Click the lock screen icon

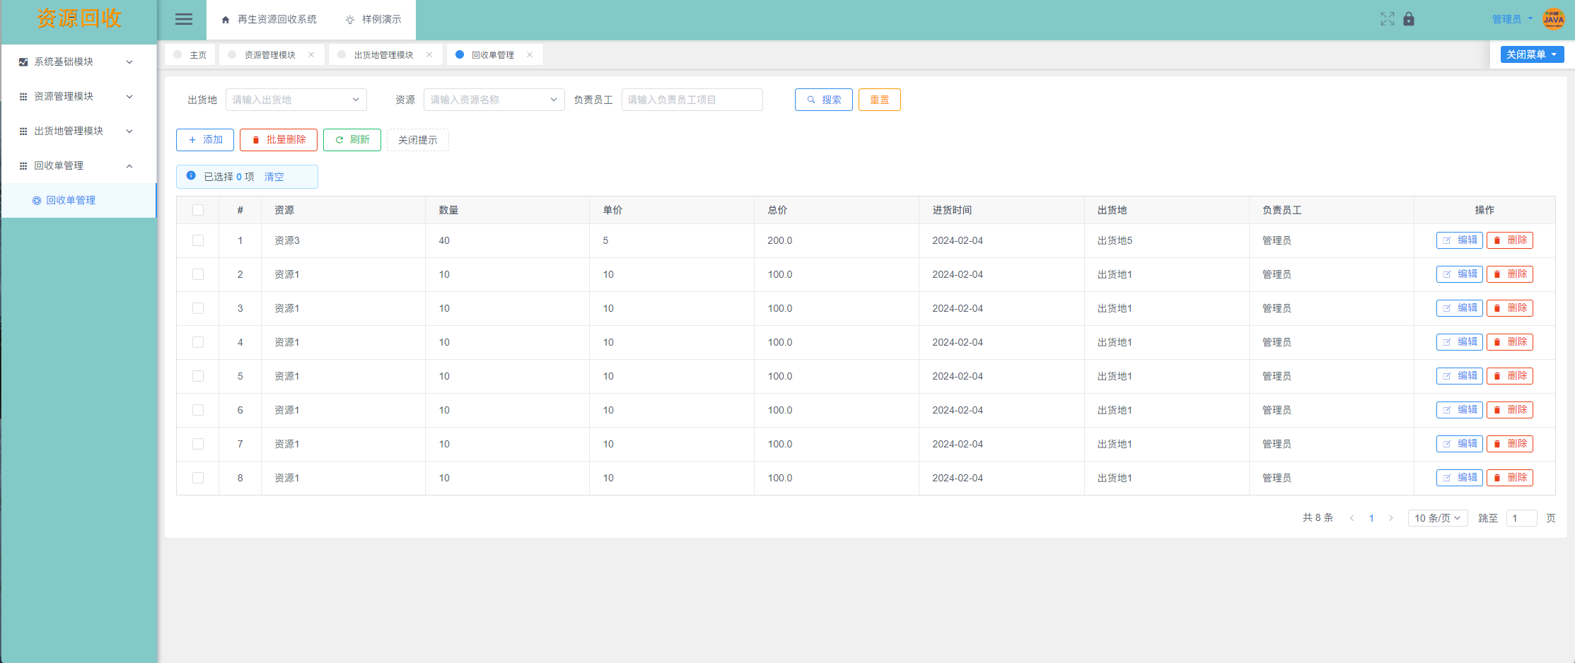coord(1409,19)
